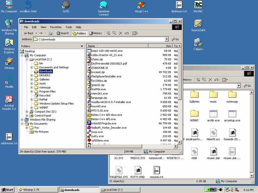The image size is (258, 193).
Task: Open the Back button history dropdown arrow
Action: tap(36, 33)
